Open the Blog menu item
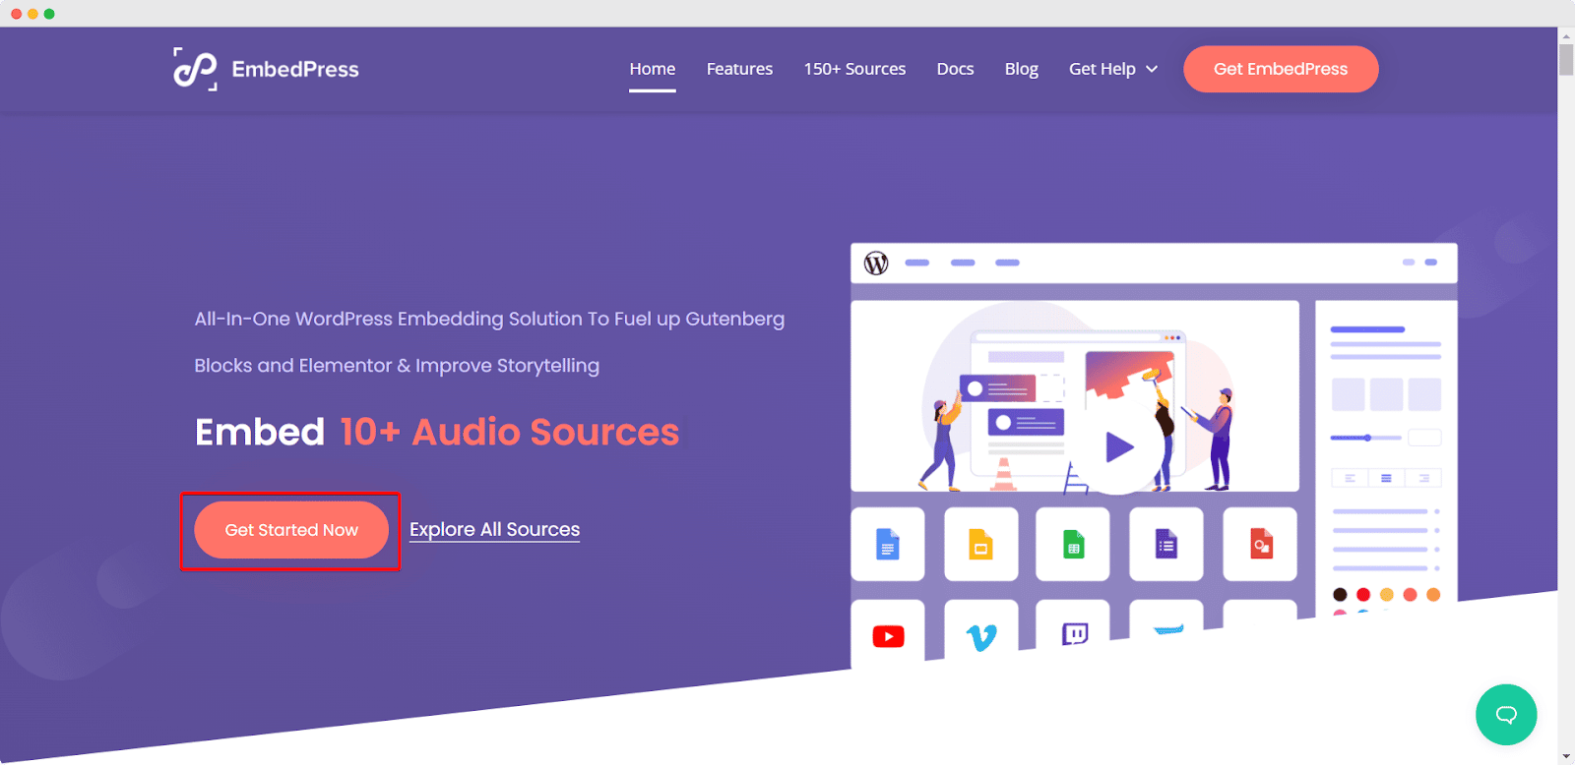 (1021, 69)
